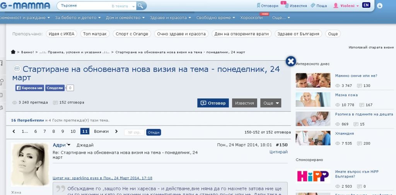Go to next page arrow in pagination
The image size is (396, 195).
(116, 132)
